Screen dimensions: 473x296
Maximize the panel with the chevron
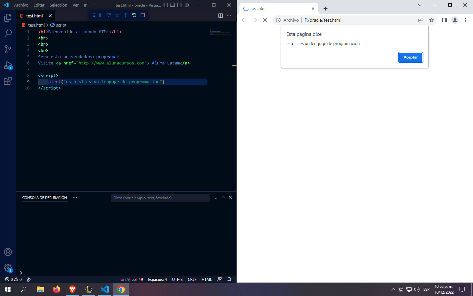[x=223, y=197]
